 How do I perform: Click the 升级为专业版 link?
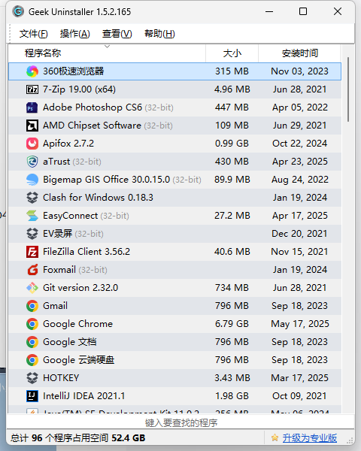[x=309, y=438]
